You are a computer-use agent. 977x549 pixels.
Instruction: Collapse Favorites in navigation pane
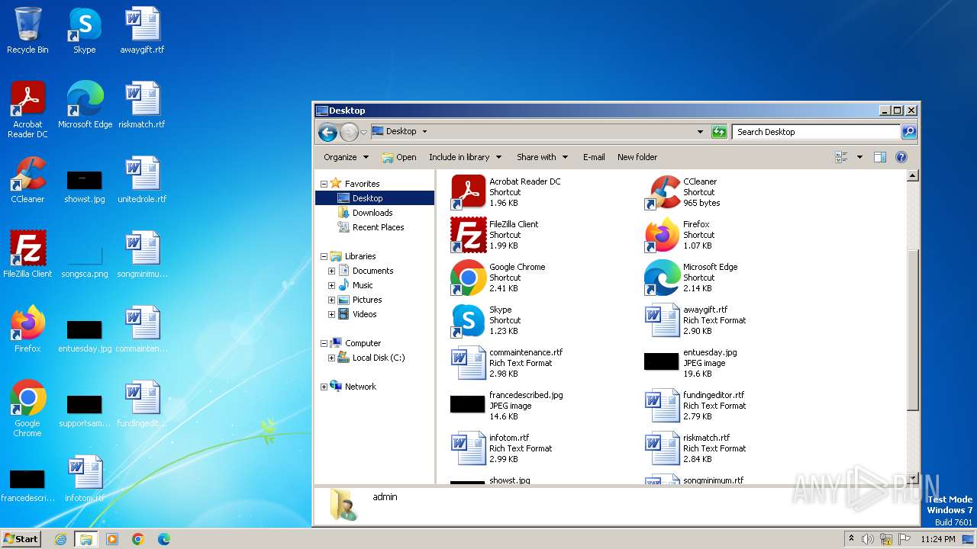pyautogui.click(x=324, y=184)
